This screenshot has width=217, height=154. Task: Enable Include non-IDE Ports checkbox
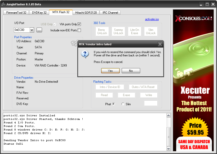click(79, 30)
